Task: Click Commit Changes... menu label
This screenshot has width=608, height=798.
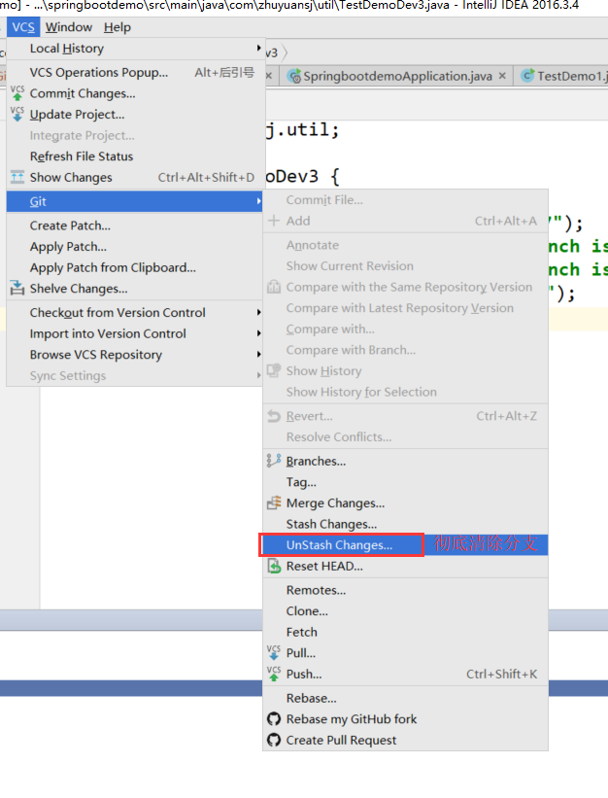Action: coord(83,93)
